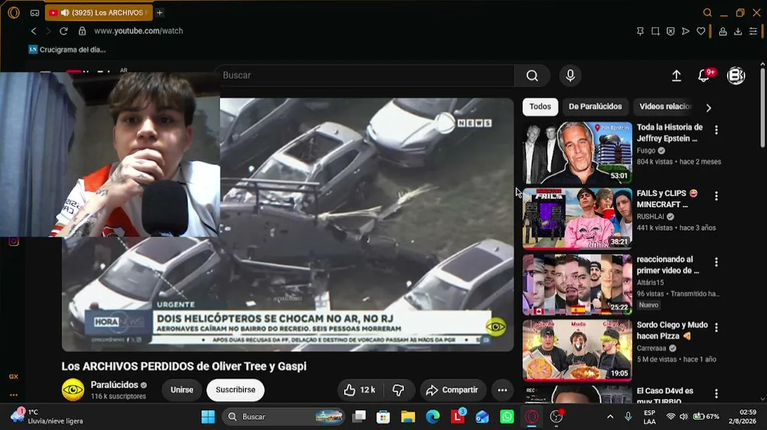Go back to the previous page
The image size is (767, 430).
coord(33,31)
